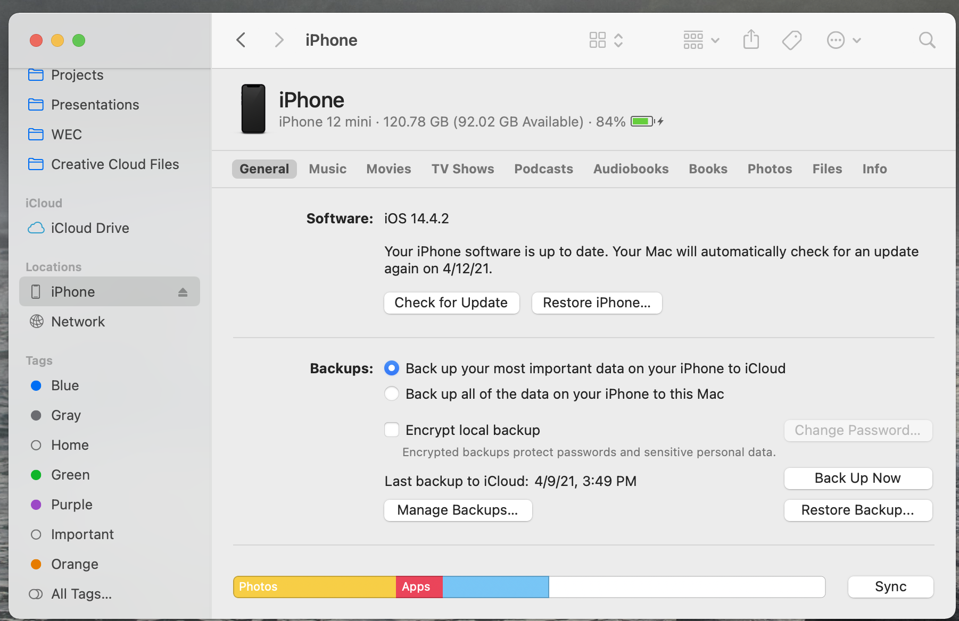Go back with the left chevron
The image size is (959, 621).
[241, 40]
